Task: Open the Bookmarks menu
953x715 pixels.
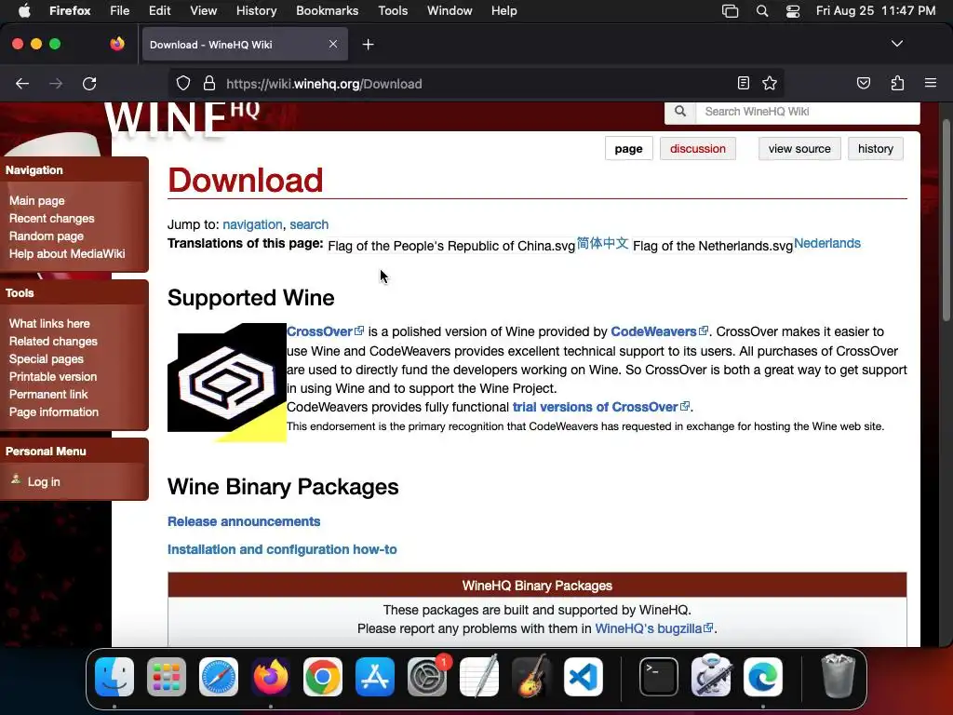Action: tap(327, 10)
